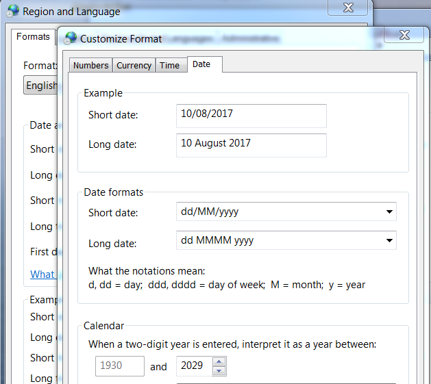The height and width of the screenshot is (384, 431).
Task: Click the 'What' link in Region and Language
Action: point(42,274)
